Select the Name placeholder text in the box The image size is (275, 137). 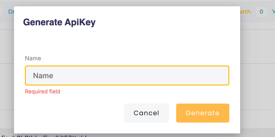coord(43,76)
